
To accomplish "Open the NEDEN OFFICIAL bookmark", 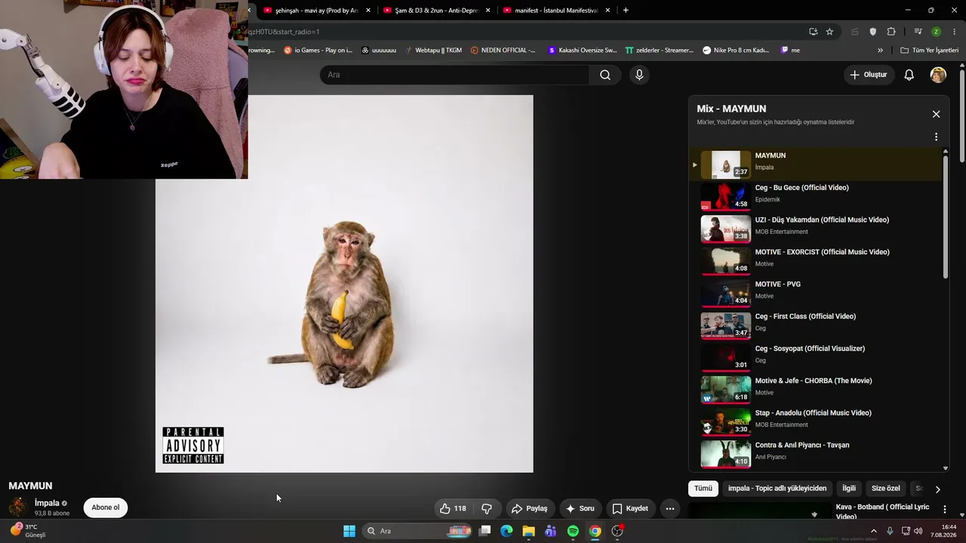I will coord(503,51).
